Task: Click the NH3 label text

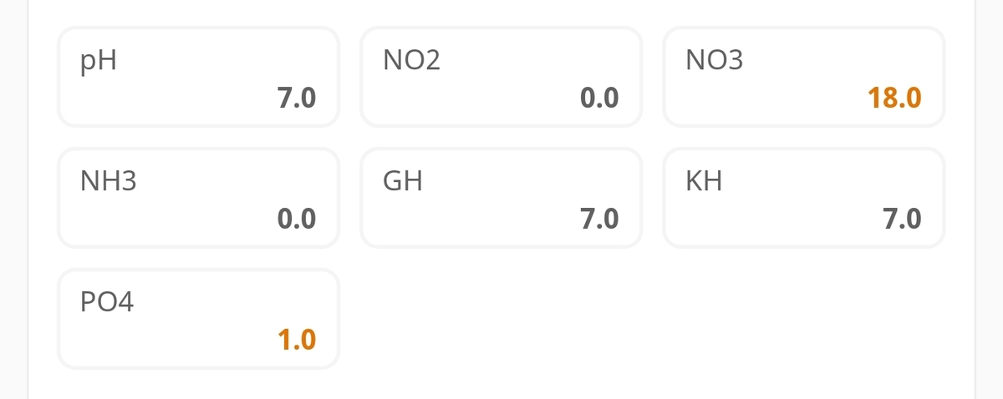Action: 108,181
